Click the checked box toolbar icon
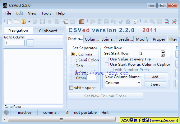The height and width of the screenshot is (124, 180). coord(128,21)
